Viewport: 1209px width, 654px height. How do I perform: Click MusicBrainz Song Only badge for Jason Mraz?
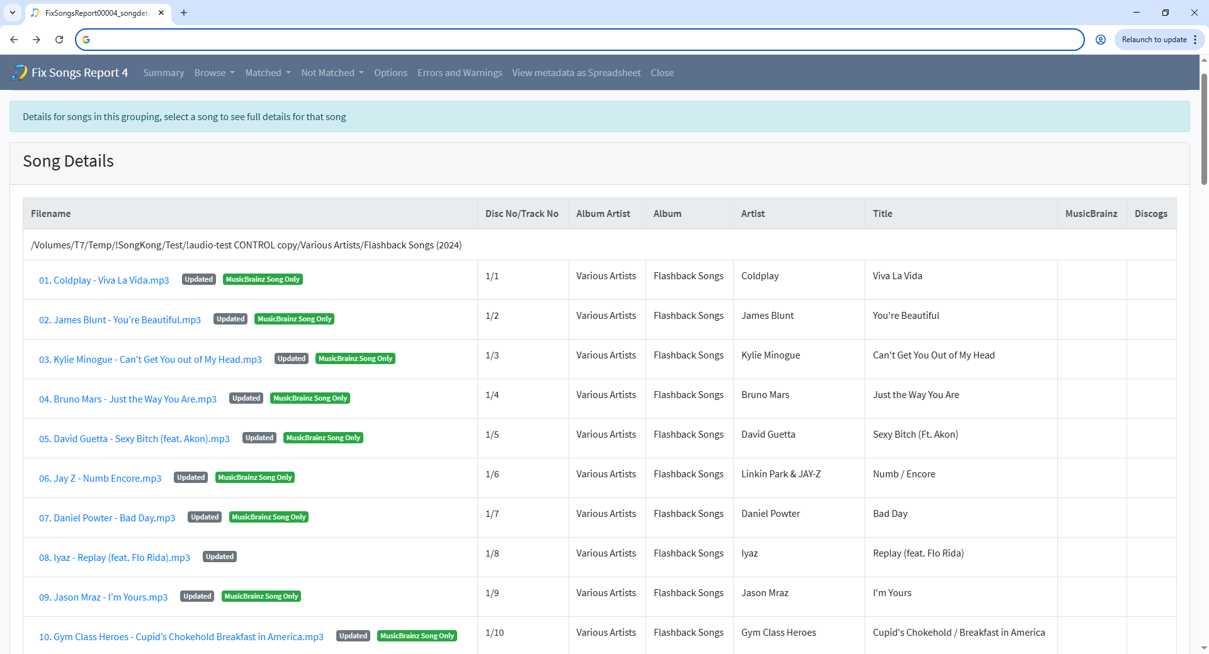(261, 596)
